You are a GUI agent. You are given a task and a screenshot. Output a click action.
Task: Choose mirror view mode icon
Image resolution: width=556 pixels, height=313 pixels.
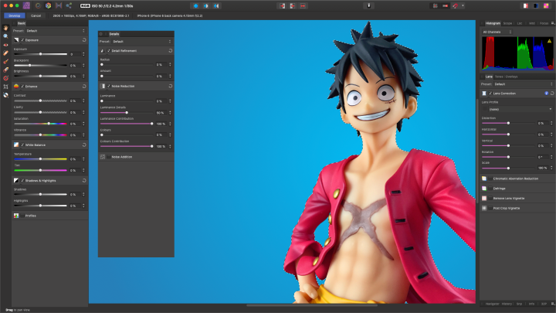(216, 5)
